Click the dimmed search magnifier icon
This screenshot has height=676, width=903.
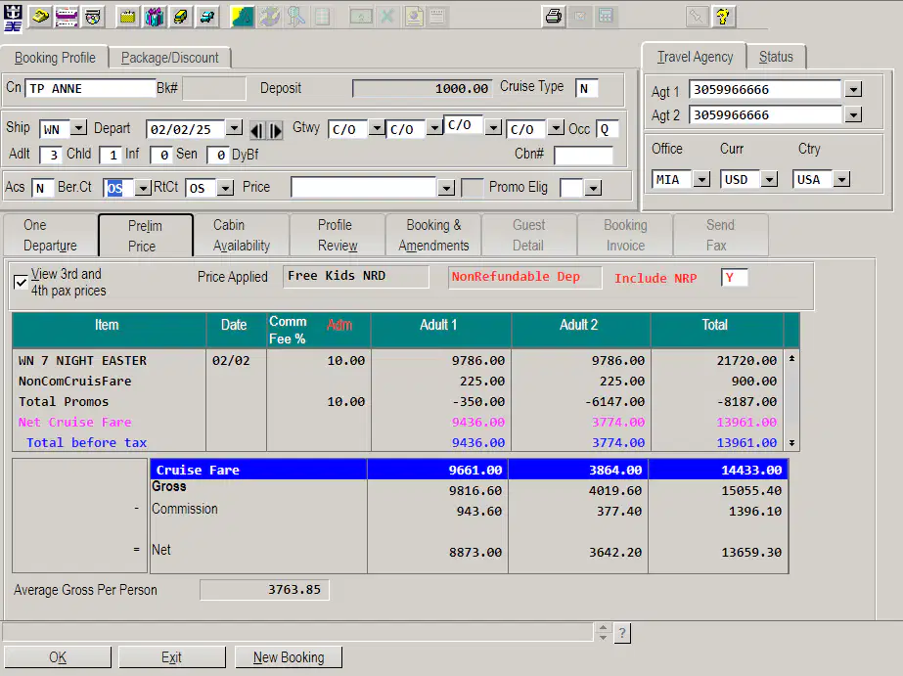(x=296, y=17)
